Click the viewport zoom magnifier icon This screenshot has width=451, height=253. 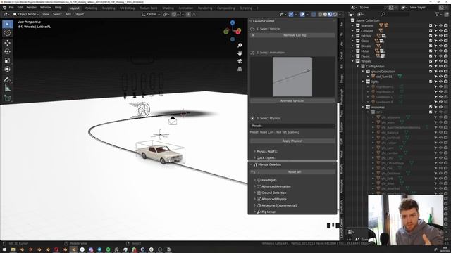click(240, 45)
